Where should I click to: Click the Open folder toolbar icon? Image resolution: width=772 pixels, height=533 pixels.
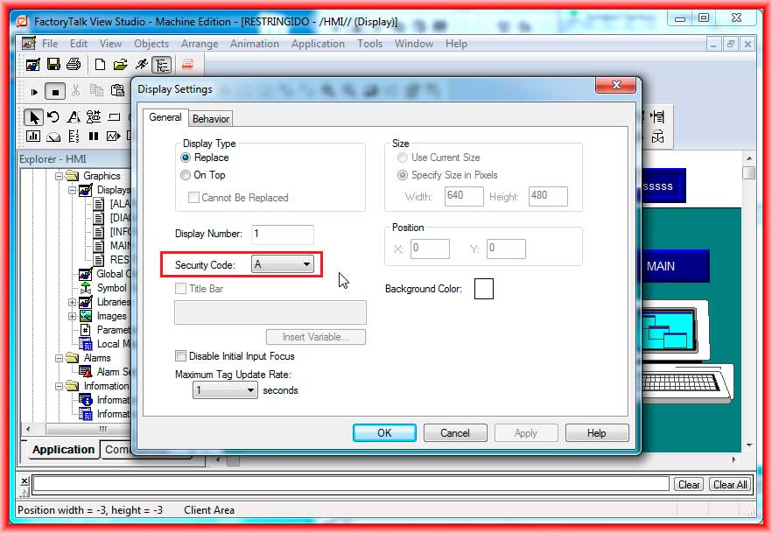(120, 65)
